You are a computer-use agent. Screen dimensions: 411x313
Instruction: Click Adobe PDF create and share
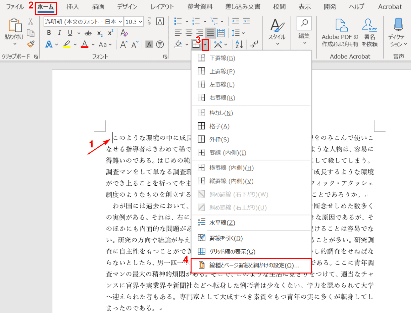[340, 33]
